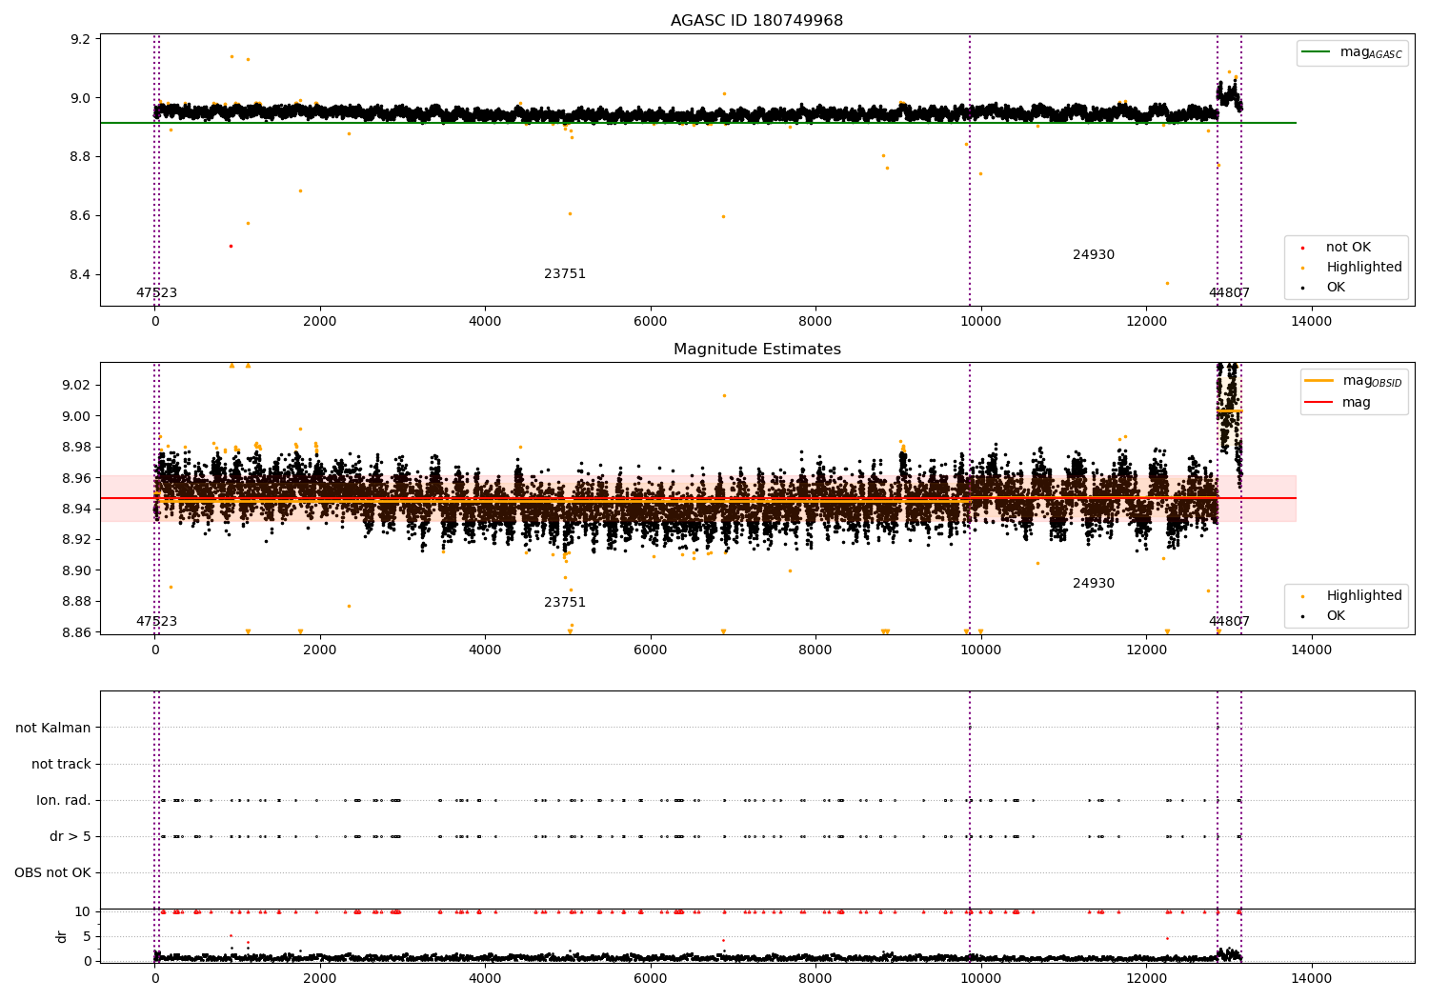Select 'OK' legend entry in Magnitude Estimates plot

point(1336,616)
